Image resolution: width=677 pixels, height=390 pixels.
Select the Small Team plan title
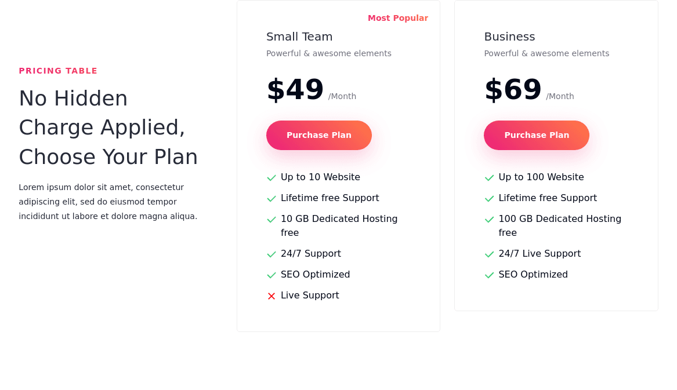(299, 37)
